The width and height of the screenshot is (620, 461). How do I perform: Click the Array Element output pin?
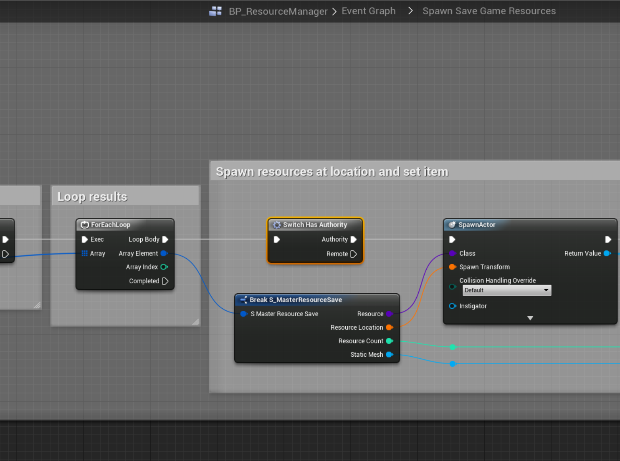click(164, 253)
